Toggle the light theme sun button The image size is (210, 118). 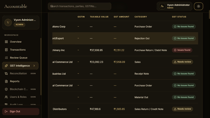(199, 6)
